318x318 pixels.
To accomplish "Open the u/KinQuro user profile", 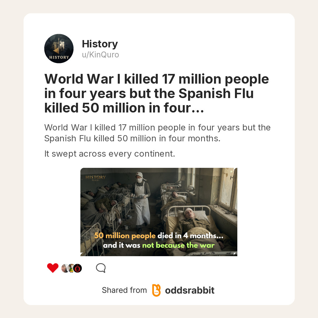I will (x=100, y=55).
